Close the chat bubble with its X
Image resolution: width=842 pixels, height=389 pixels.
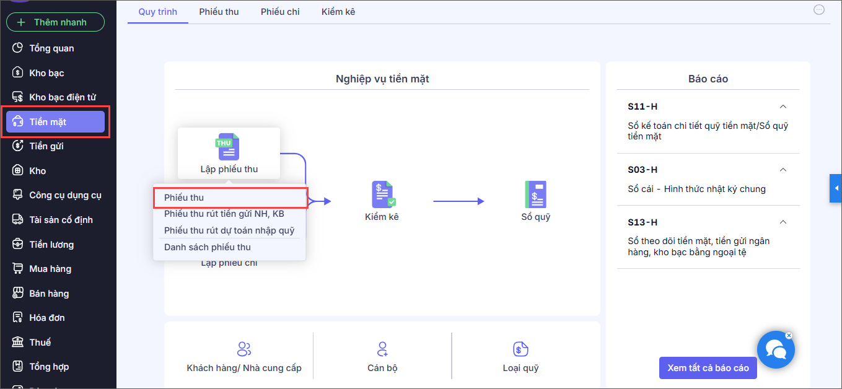tap(789, 336)
